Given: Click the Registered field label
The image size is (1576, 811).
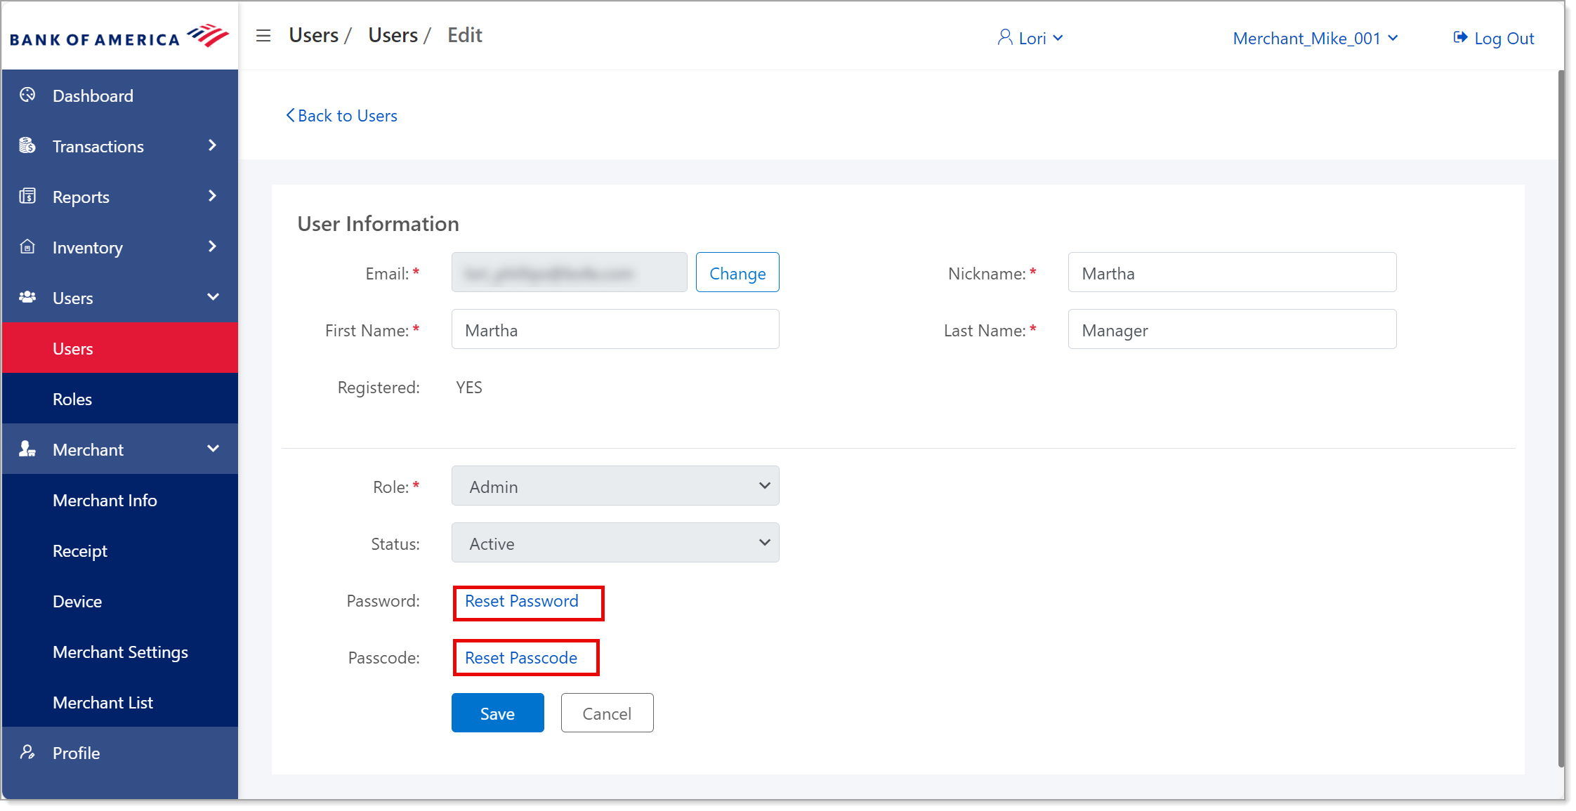Looking at the screenshot, I should [379, 387].
